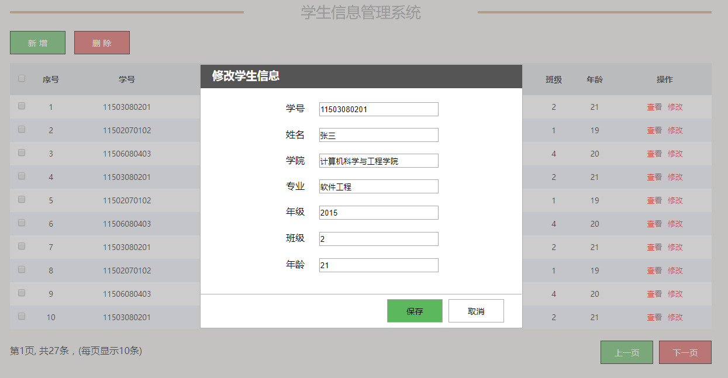
Task: Click 修改 link for row 7
Action: [x=675, y=247]
